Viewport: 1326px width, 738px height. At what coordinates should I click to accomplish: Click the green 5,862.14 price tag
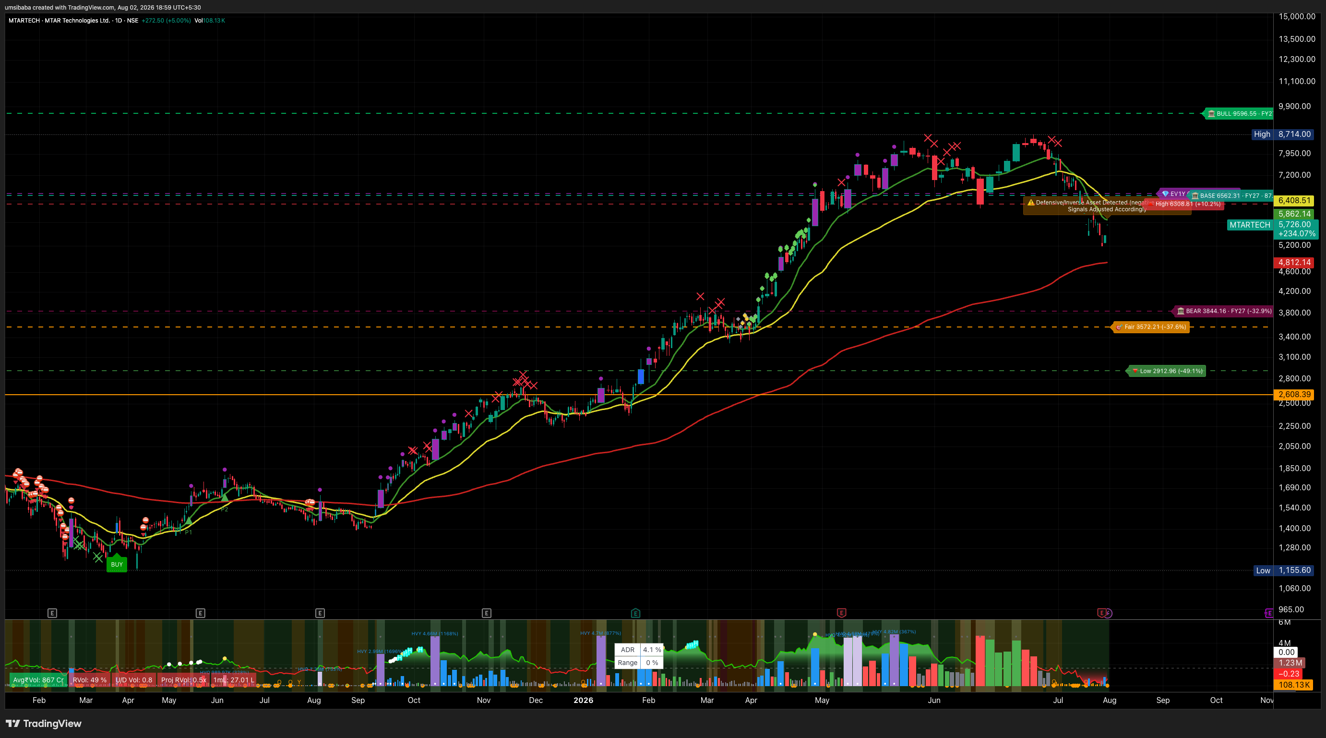pos(1294,214)
